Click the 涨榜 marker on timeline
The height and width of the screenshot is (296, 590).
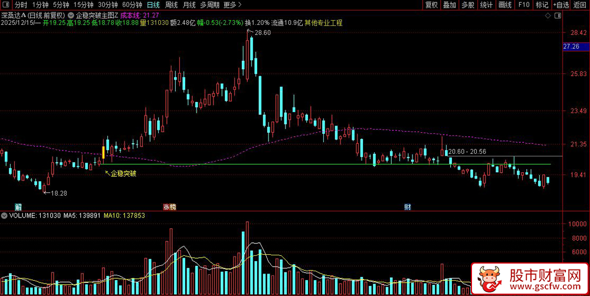click(x=170, y=207)
